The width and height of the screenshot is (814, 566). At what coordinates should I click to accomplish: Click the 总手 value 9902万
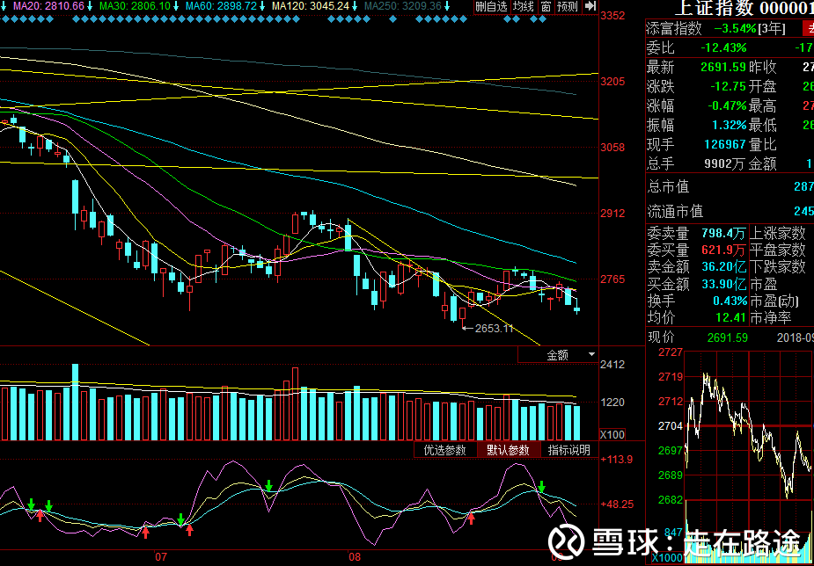pyautogui.click(x=725, y=164)
